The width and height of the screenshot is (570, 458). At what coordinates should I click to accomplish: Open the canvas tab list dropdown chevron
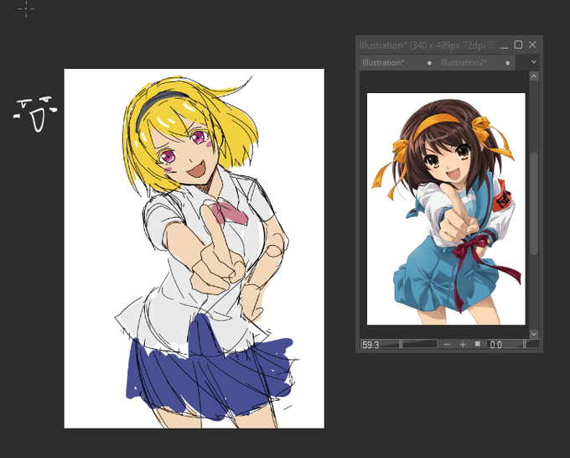534,62
